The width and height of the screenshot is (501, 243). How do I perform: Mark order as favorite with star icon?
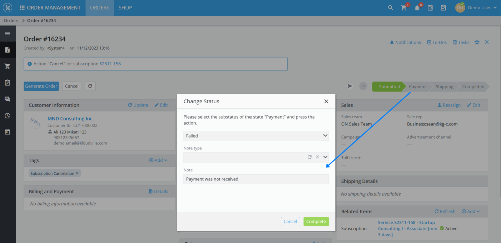click(x=477, y=42)
